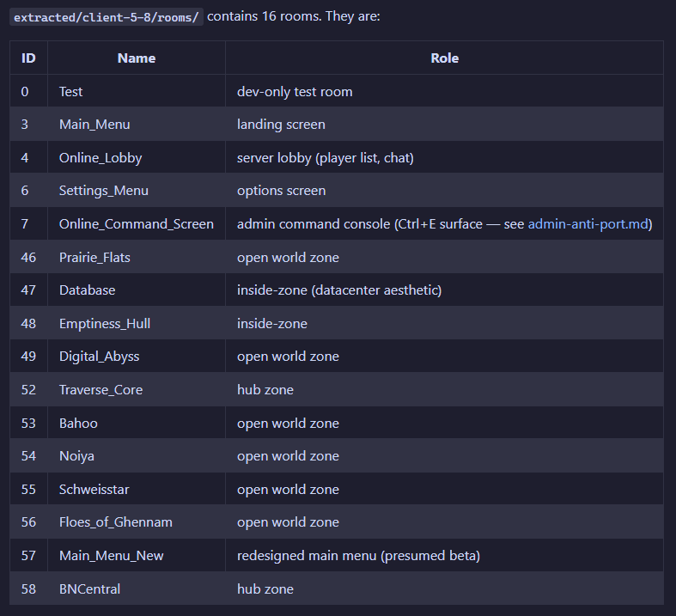Click the Test room name cell
Viewport: 676px width, 616px height.
(x=137, y=91)
